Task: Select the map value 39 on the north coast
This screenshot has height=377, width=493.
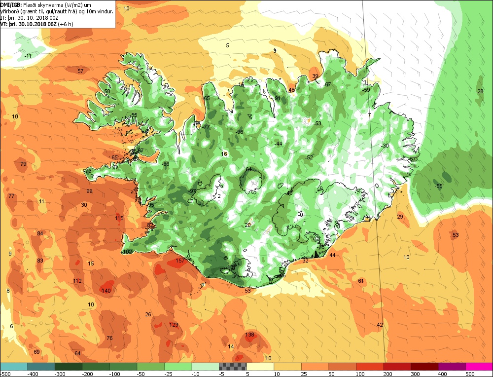Action: pyautogui.click(x=315, y=76)
